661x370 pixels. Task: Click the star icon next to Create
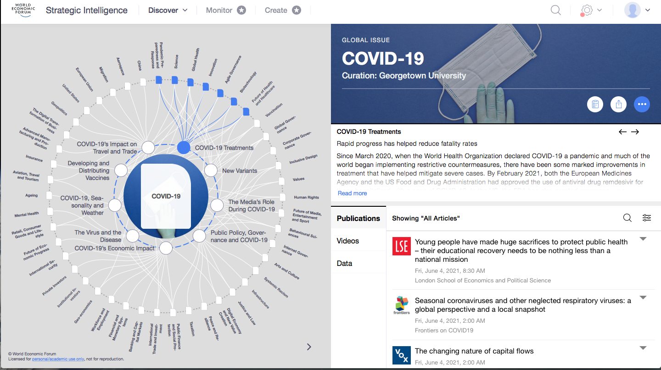click(297, 10)
